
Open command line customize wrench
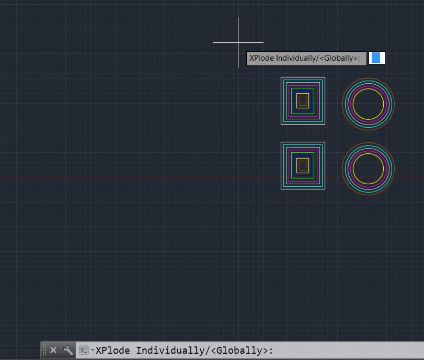(68, 350)
